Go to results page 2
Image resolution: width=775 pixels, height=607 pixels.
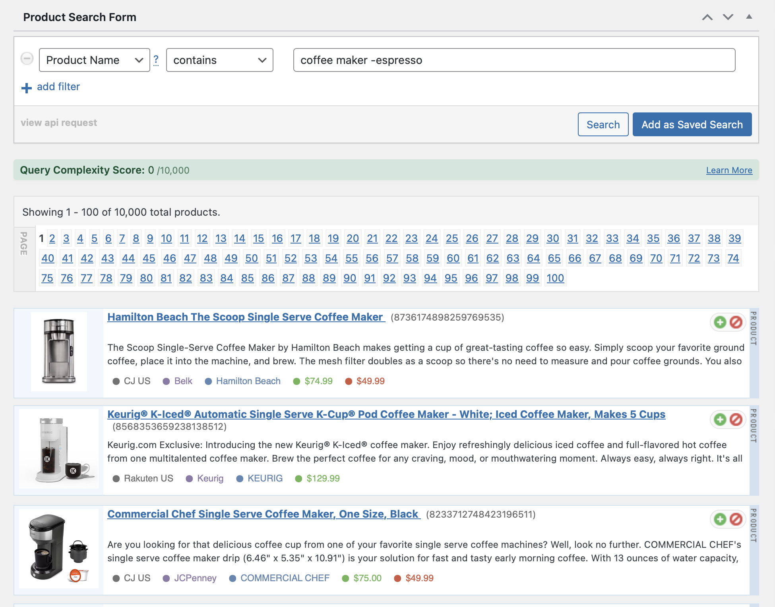coord(52,238)
